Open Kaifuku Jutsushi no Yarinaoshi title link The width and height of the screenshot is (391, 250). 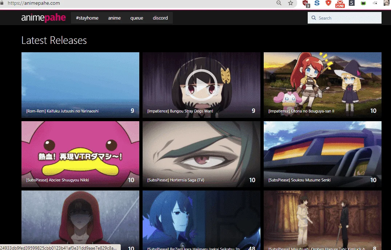click(x=62, y=111)
